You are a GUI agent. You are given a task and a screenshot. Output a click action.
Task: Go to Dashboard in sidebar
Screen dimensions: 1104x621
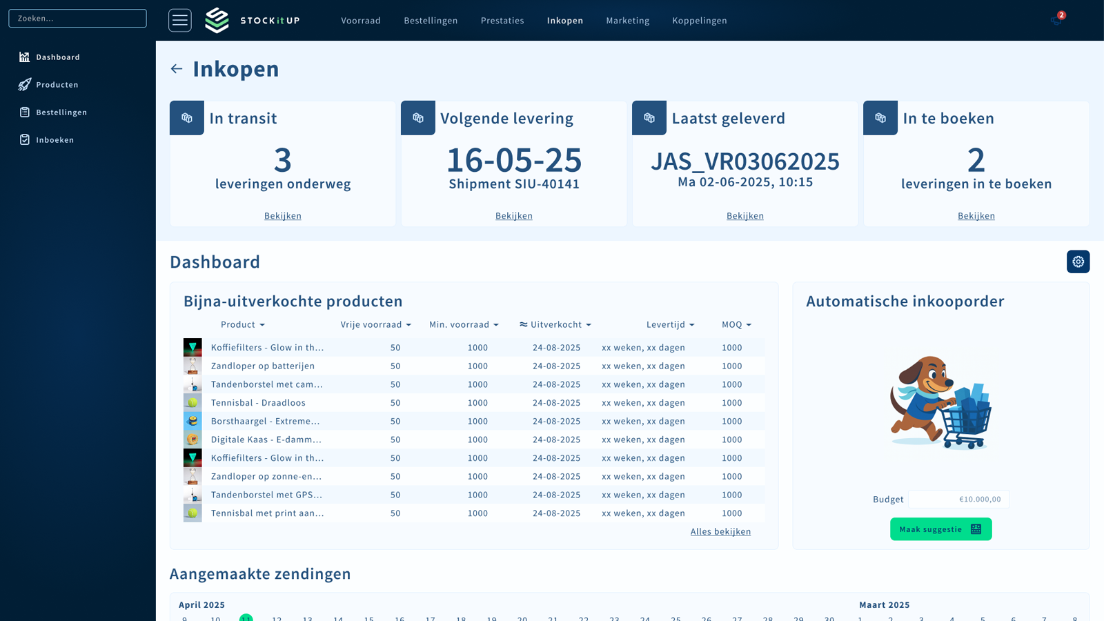pos(58,57)
